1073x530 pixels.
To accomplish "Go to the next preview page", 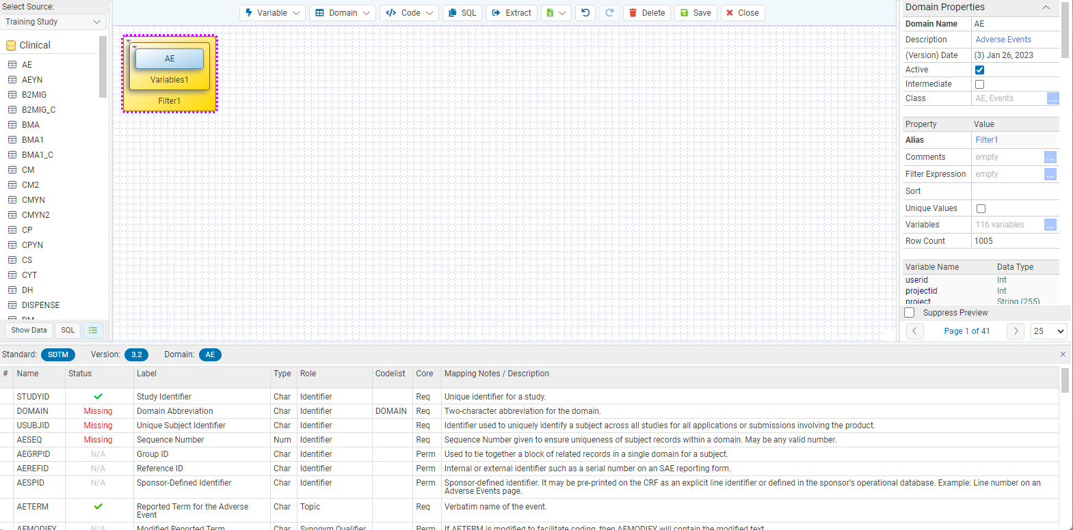I will coord(1016,331).
